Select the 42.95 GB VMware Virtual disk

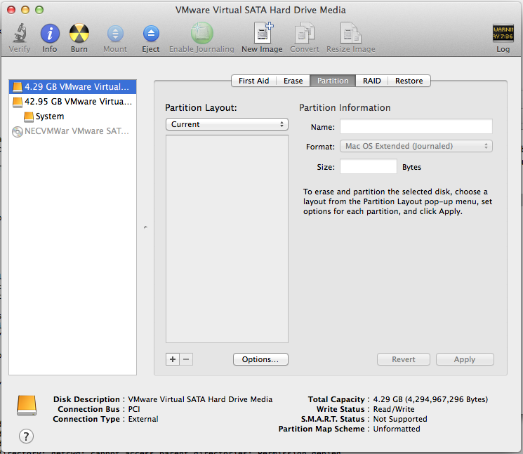coord(73,101)
